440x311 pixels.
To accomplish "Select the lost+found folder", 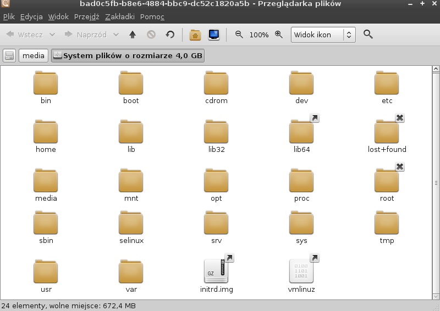I will click(387, 136).
